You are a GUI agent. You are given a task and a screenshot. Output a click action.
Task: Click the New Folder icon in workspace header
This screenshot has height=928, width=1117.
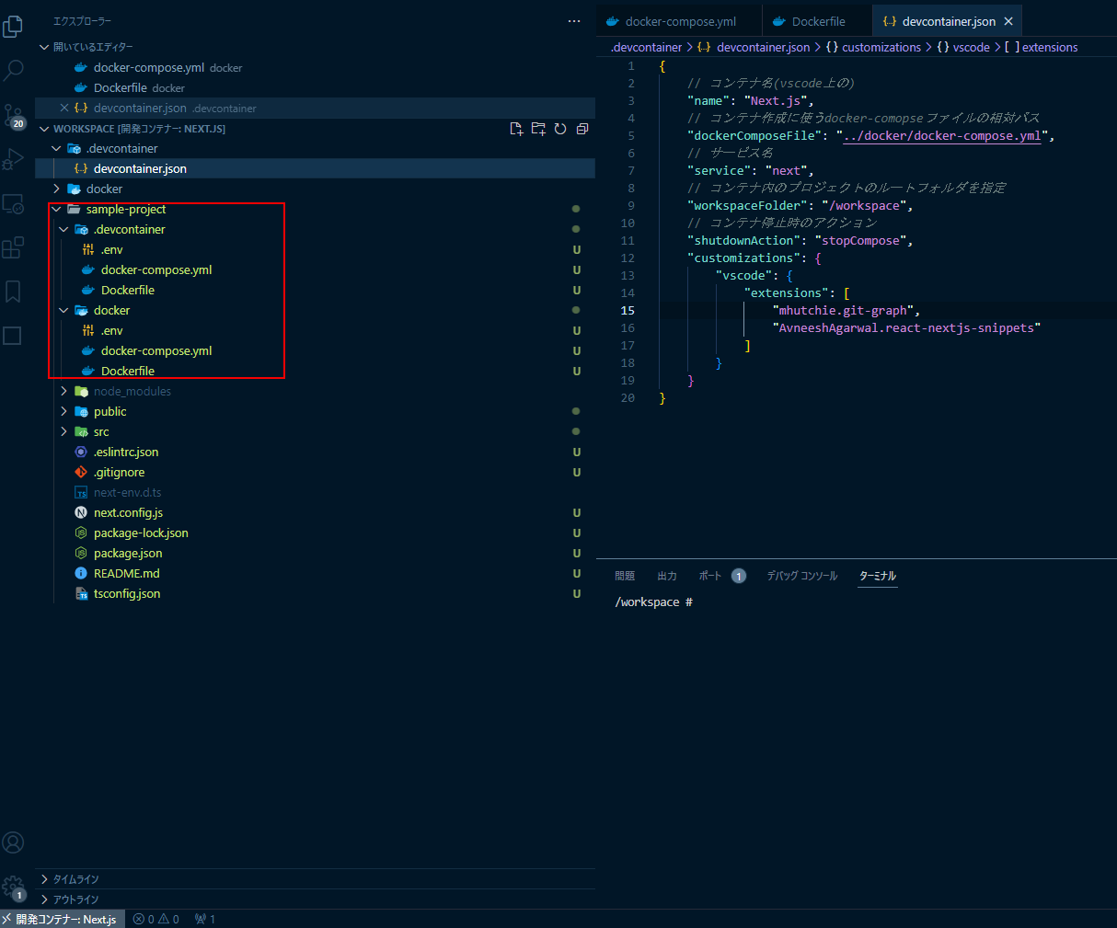pyautogui.click(x=538, y=129)
